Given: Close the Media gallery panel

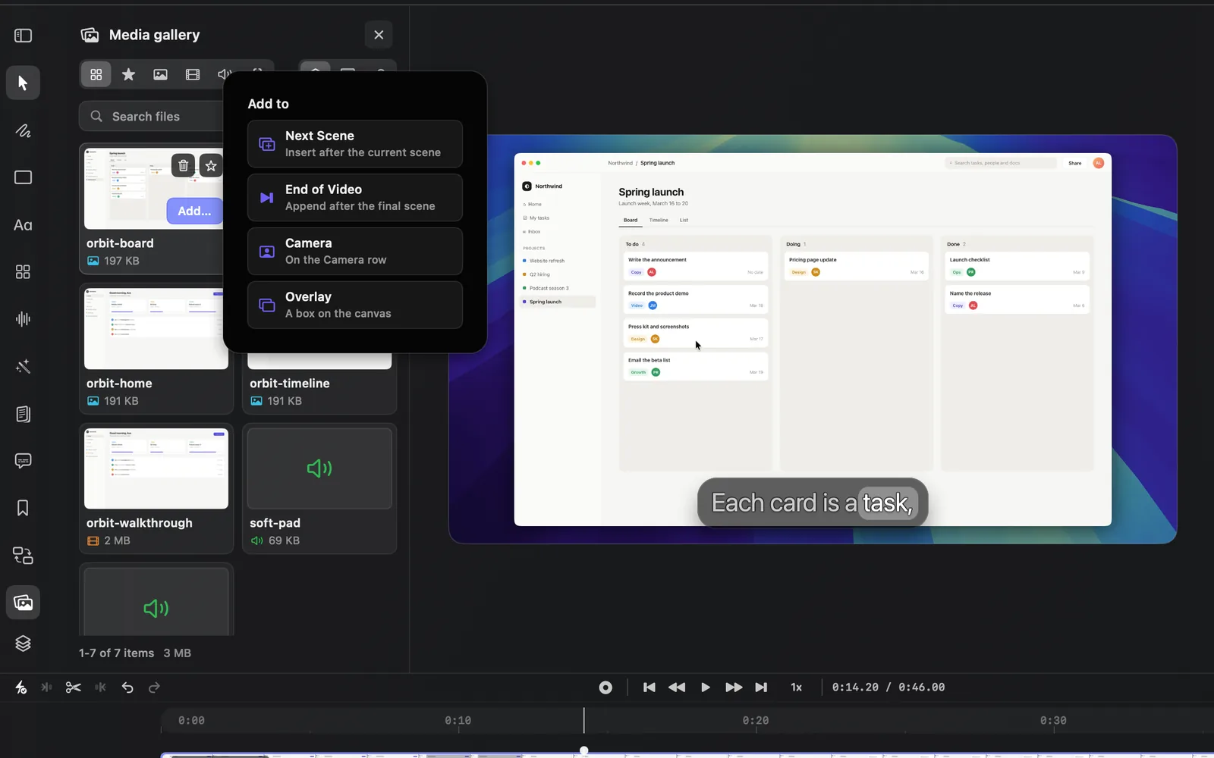Looking at the screenshot, I should pyautogui.click(x=379, y=35).
